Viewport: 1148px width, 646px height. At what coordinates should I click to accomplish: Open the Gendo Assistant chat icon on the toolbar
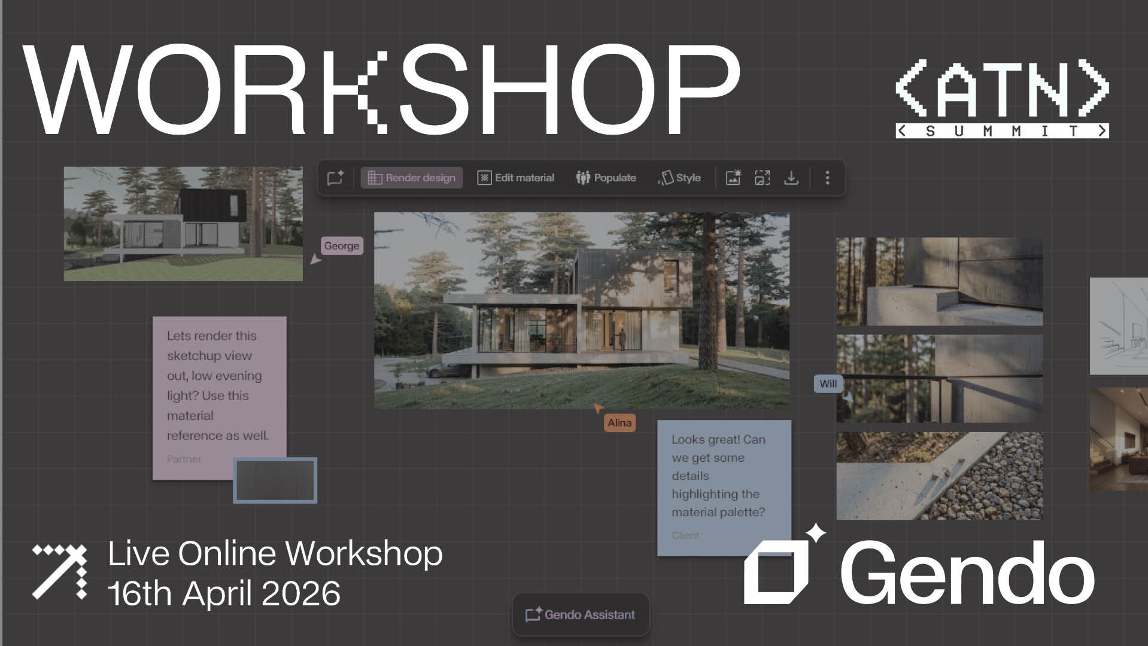335,177
